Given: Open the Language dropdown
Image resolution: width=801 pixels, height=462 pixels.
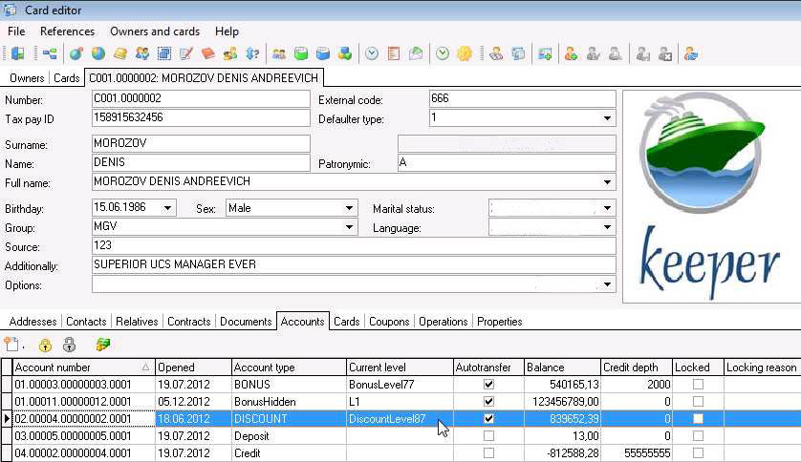Looking at the screenshot, I should [x=607, y=227].
